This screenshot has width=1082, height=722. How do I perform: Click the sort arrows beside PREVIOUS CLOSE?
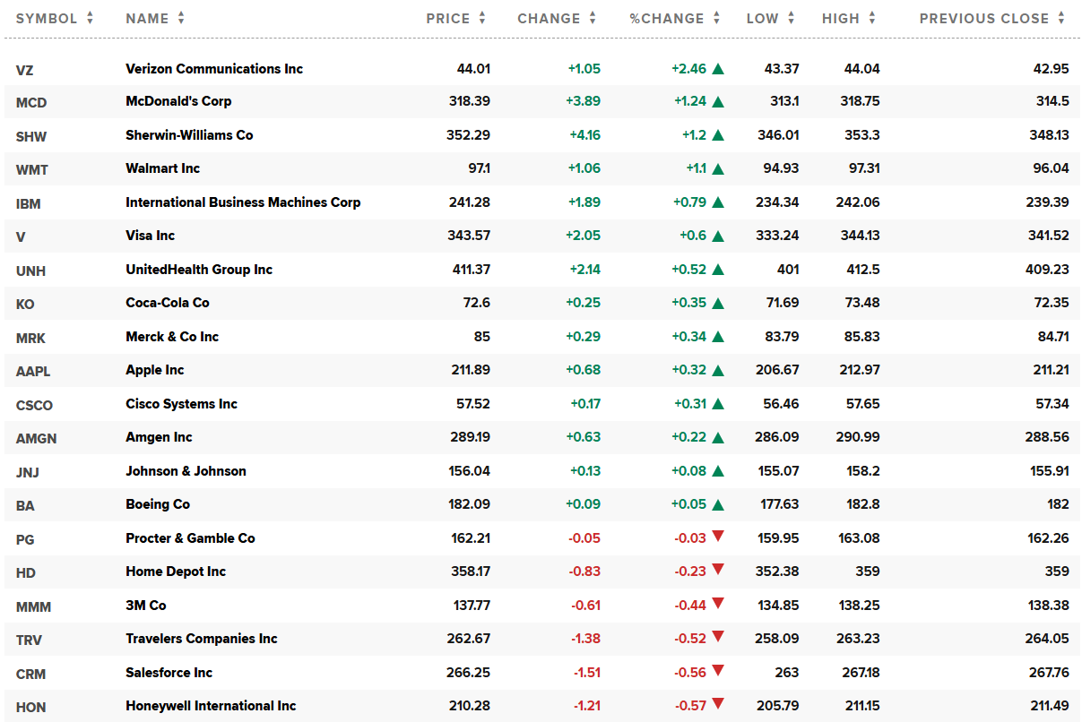tap(1061, 18)
